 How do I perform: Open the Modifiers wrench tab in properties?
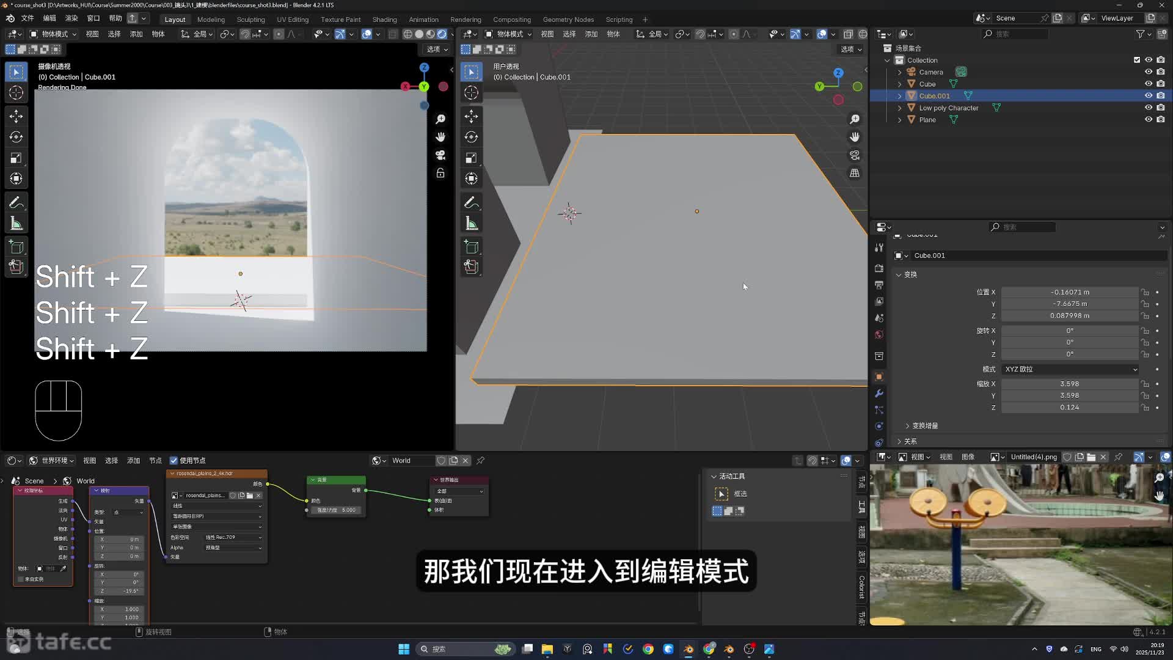(x=879, y=393)
